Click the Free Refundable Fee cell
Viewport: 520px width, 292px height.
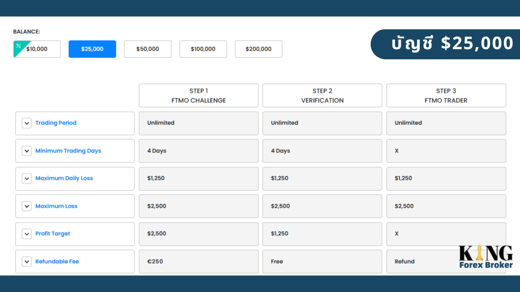pyautogui.click(x=322, y=262)
